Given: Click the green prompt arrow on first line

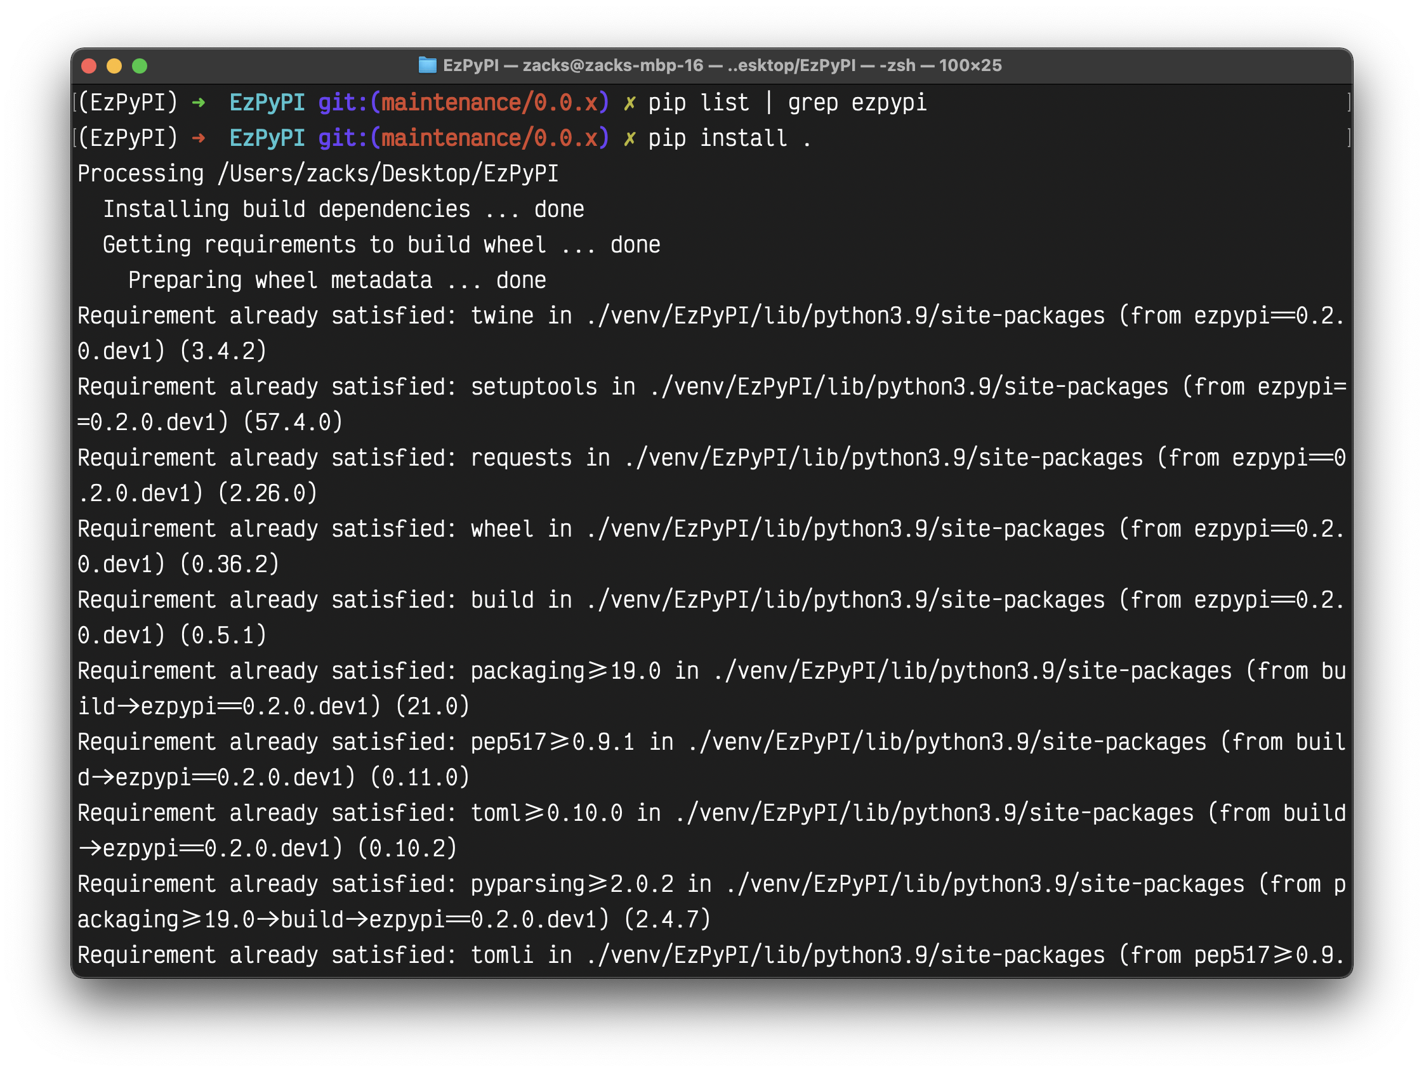Looking at the screenshot, I should click(198, 102).
